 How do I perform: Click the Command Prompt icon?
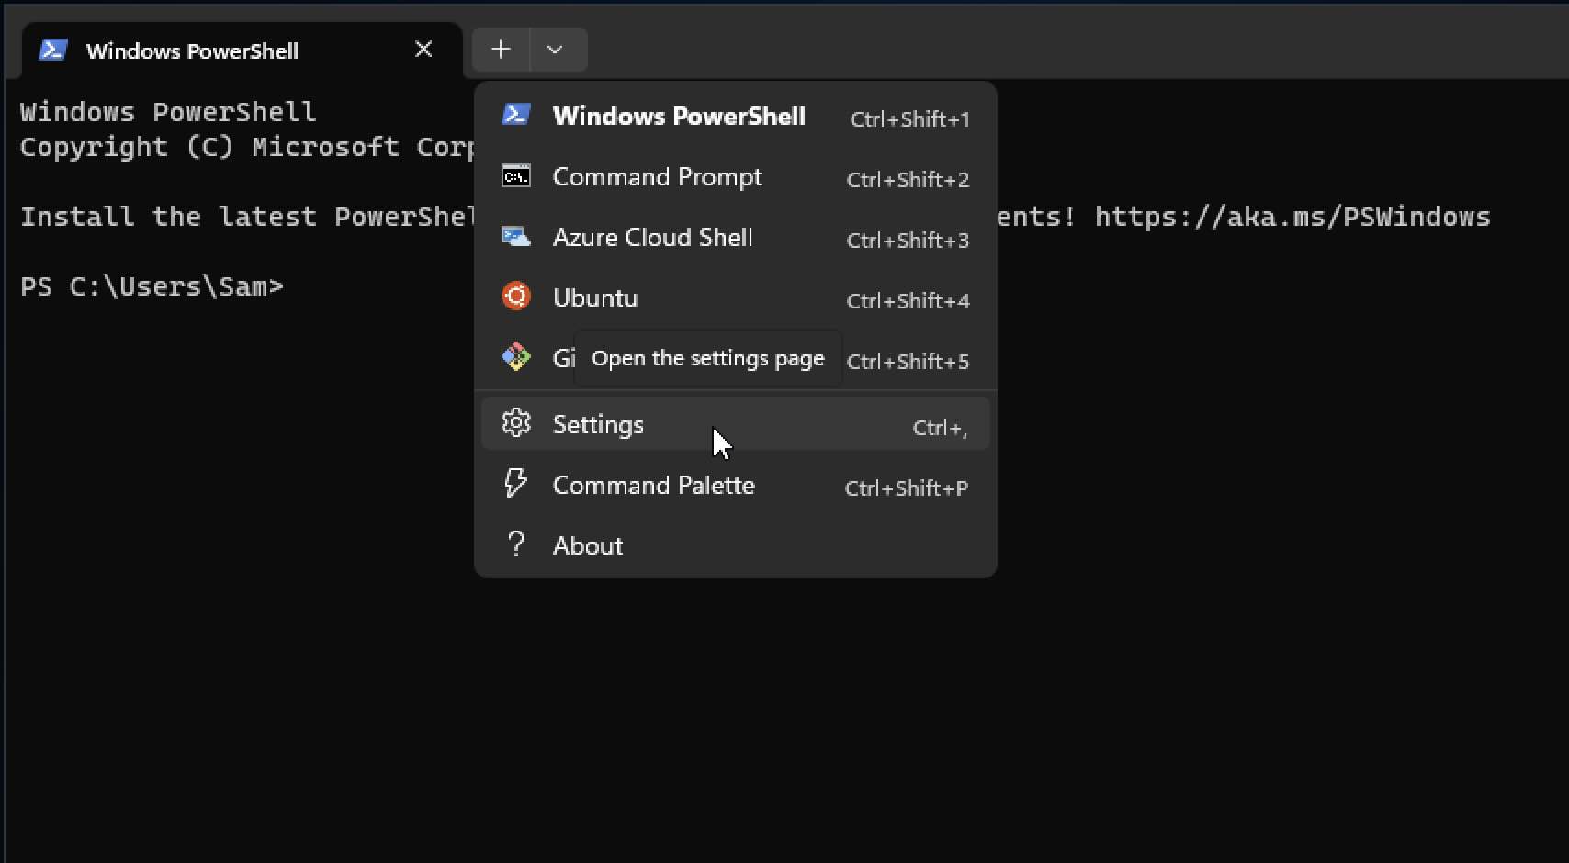click(x=516, y=175)
